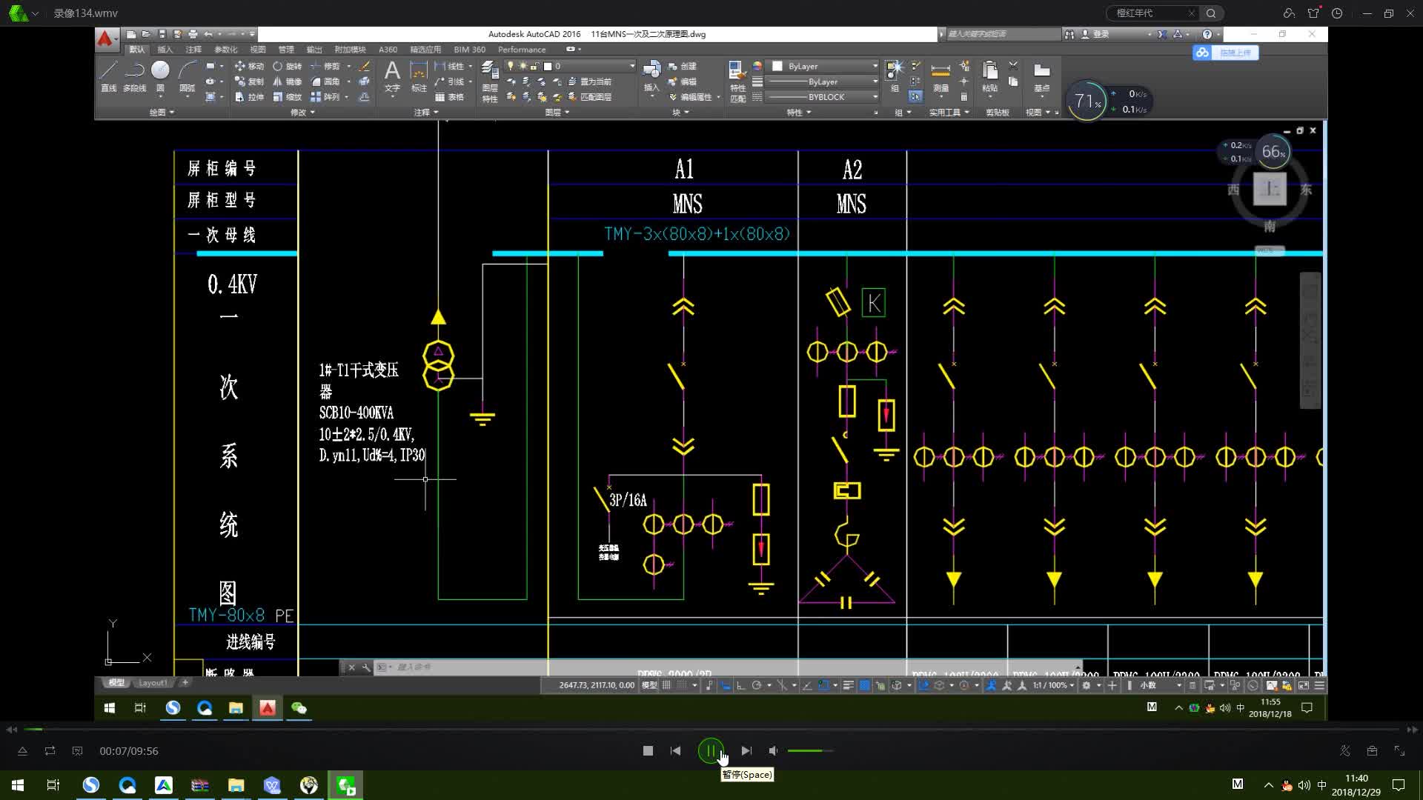Viewport: 1423px width, 800px height.
Task: Click 置为当前 (Make Current) layer button
Action: [x=589, y=81]
